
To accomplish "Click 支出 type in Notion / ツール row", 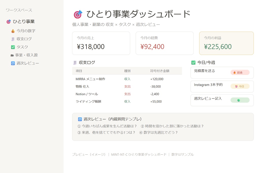I will tap(127, 94).
